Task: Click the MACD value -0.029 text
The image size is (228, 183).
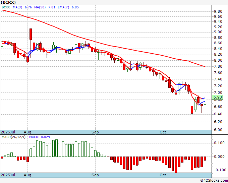Action: pos(40,137)
